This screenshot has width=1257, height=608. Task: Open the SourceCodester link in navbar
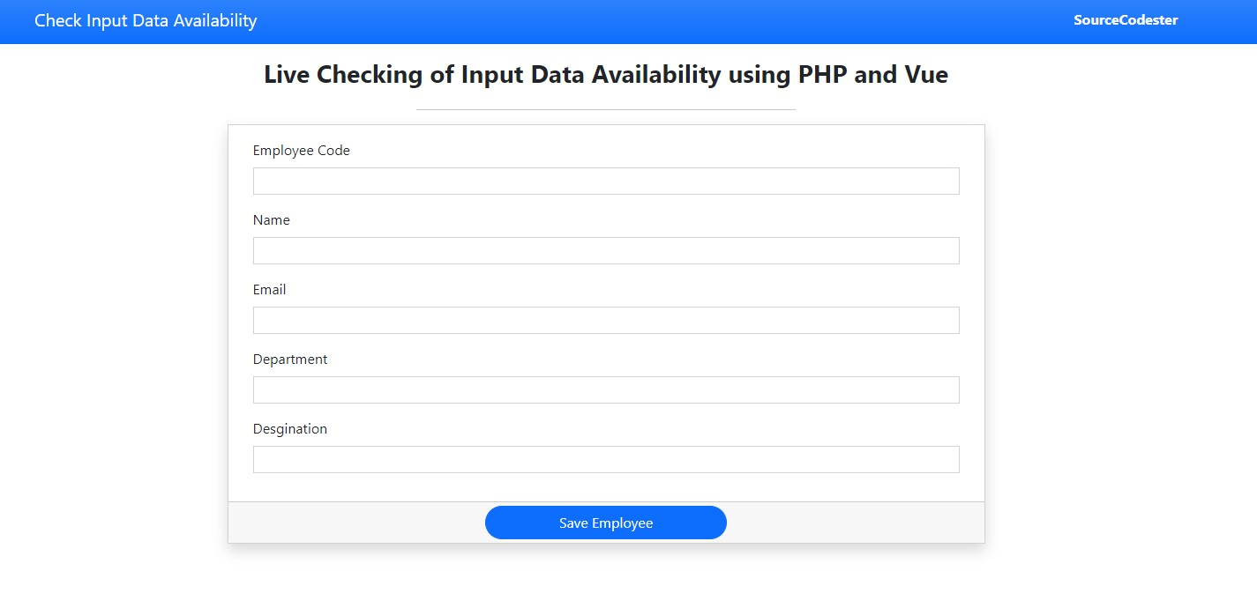pos(1125,20)
